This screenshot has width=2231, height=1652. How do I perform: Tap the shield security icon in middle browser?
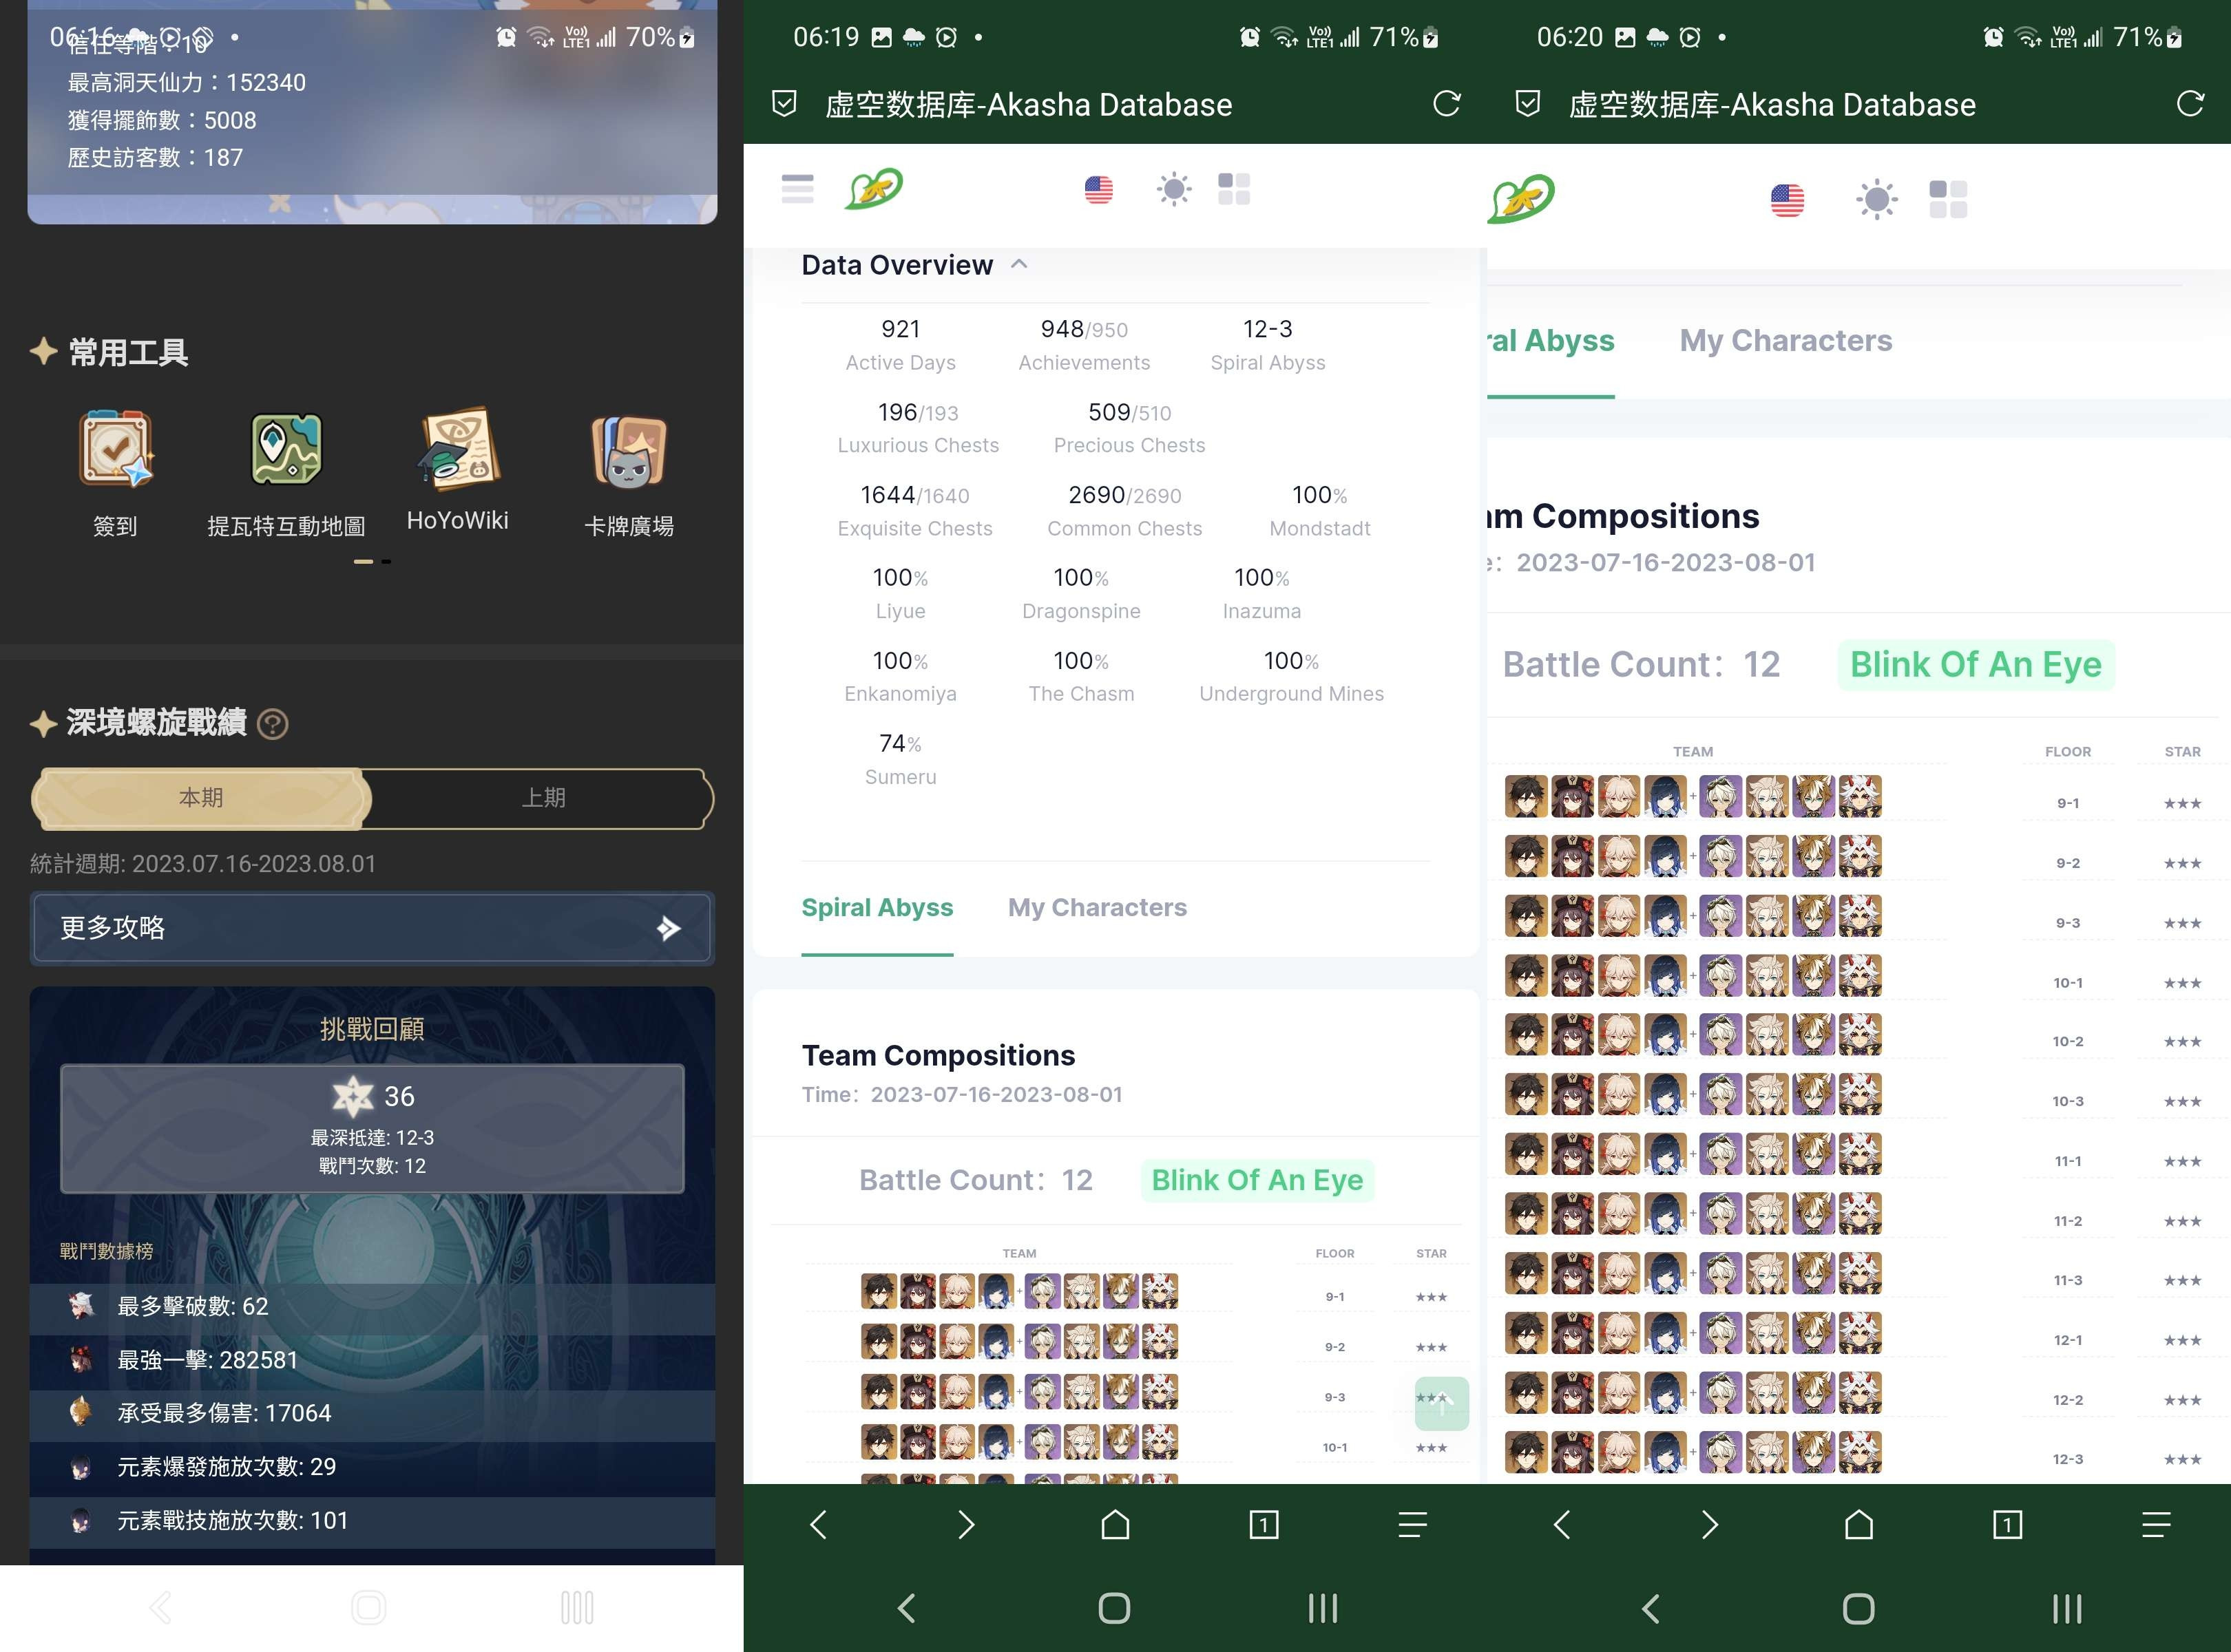784,104
